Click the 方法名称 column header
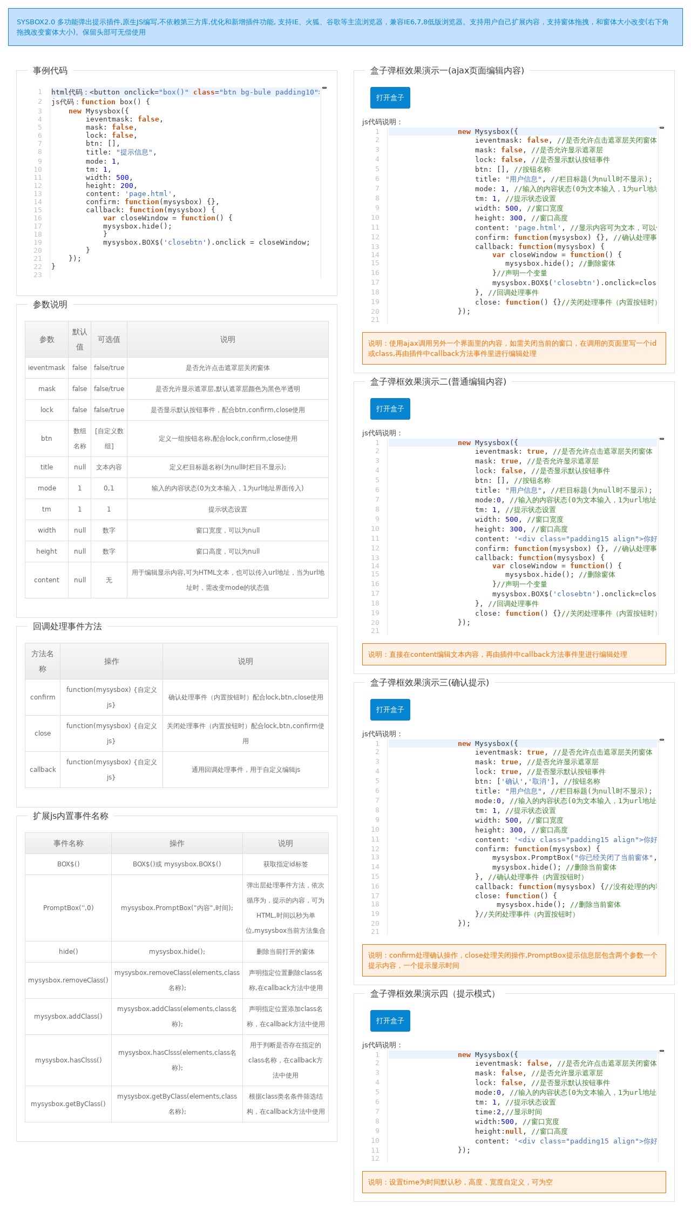This screenshot has height=1218, width=691. (x=43, y=661)
